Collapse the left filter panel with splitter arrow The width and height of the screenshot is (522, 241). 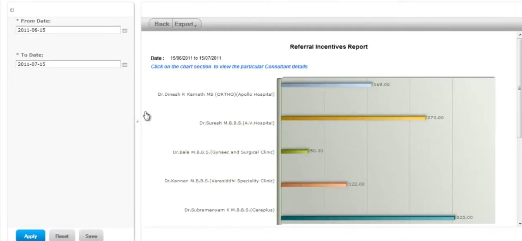point(138,122)
